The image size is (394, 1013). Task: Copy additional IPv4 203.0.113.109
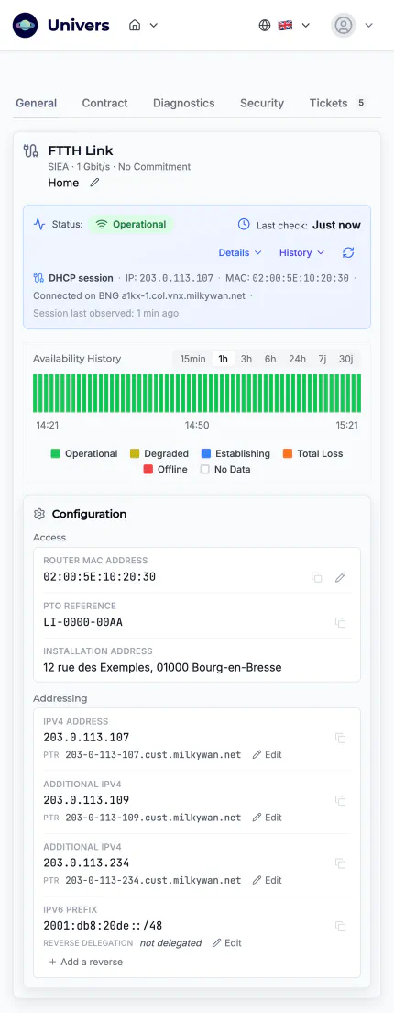coord(341,800)
